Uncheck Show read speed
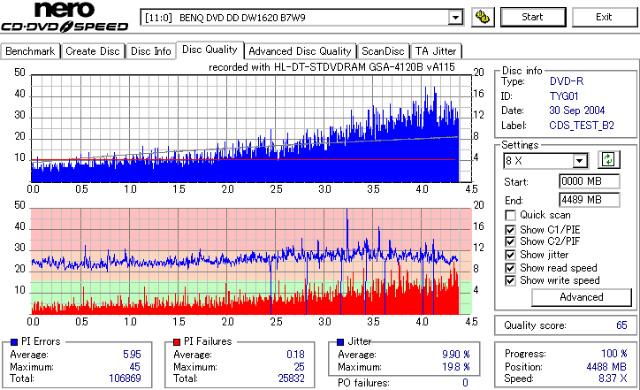 (x=510, y=268)
